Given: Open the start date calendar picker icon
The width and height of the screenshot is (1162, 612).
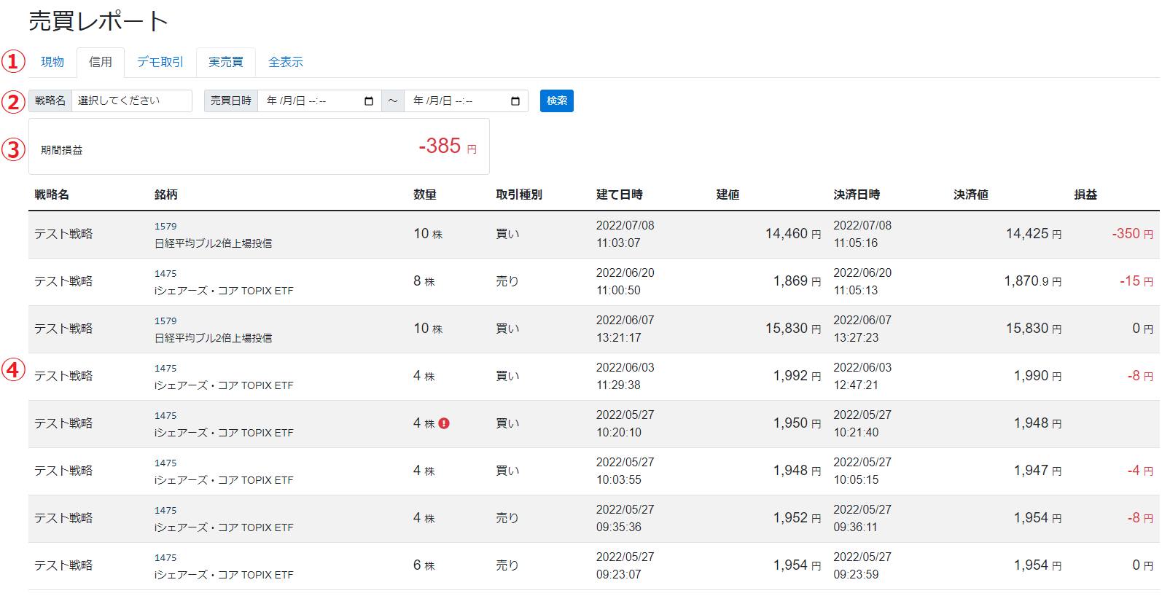Looking at the screenshot, I should (369, 101).
